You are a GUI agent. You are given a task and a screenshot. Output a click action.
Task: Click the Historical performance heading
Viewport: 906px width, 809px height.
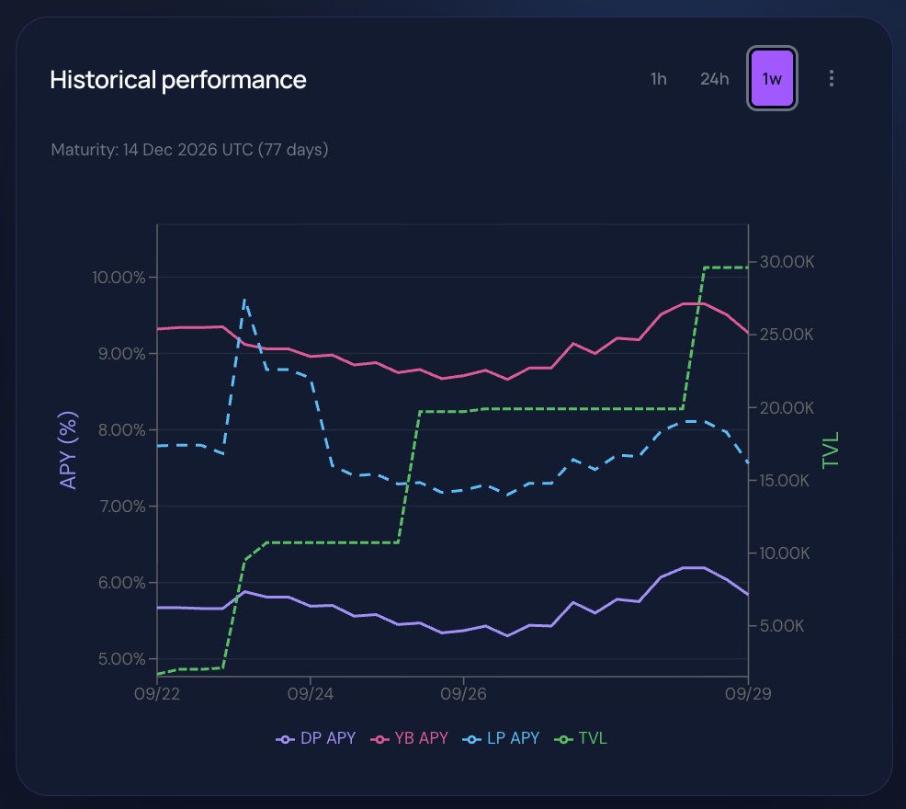(x=178, y=80)
